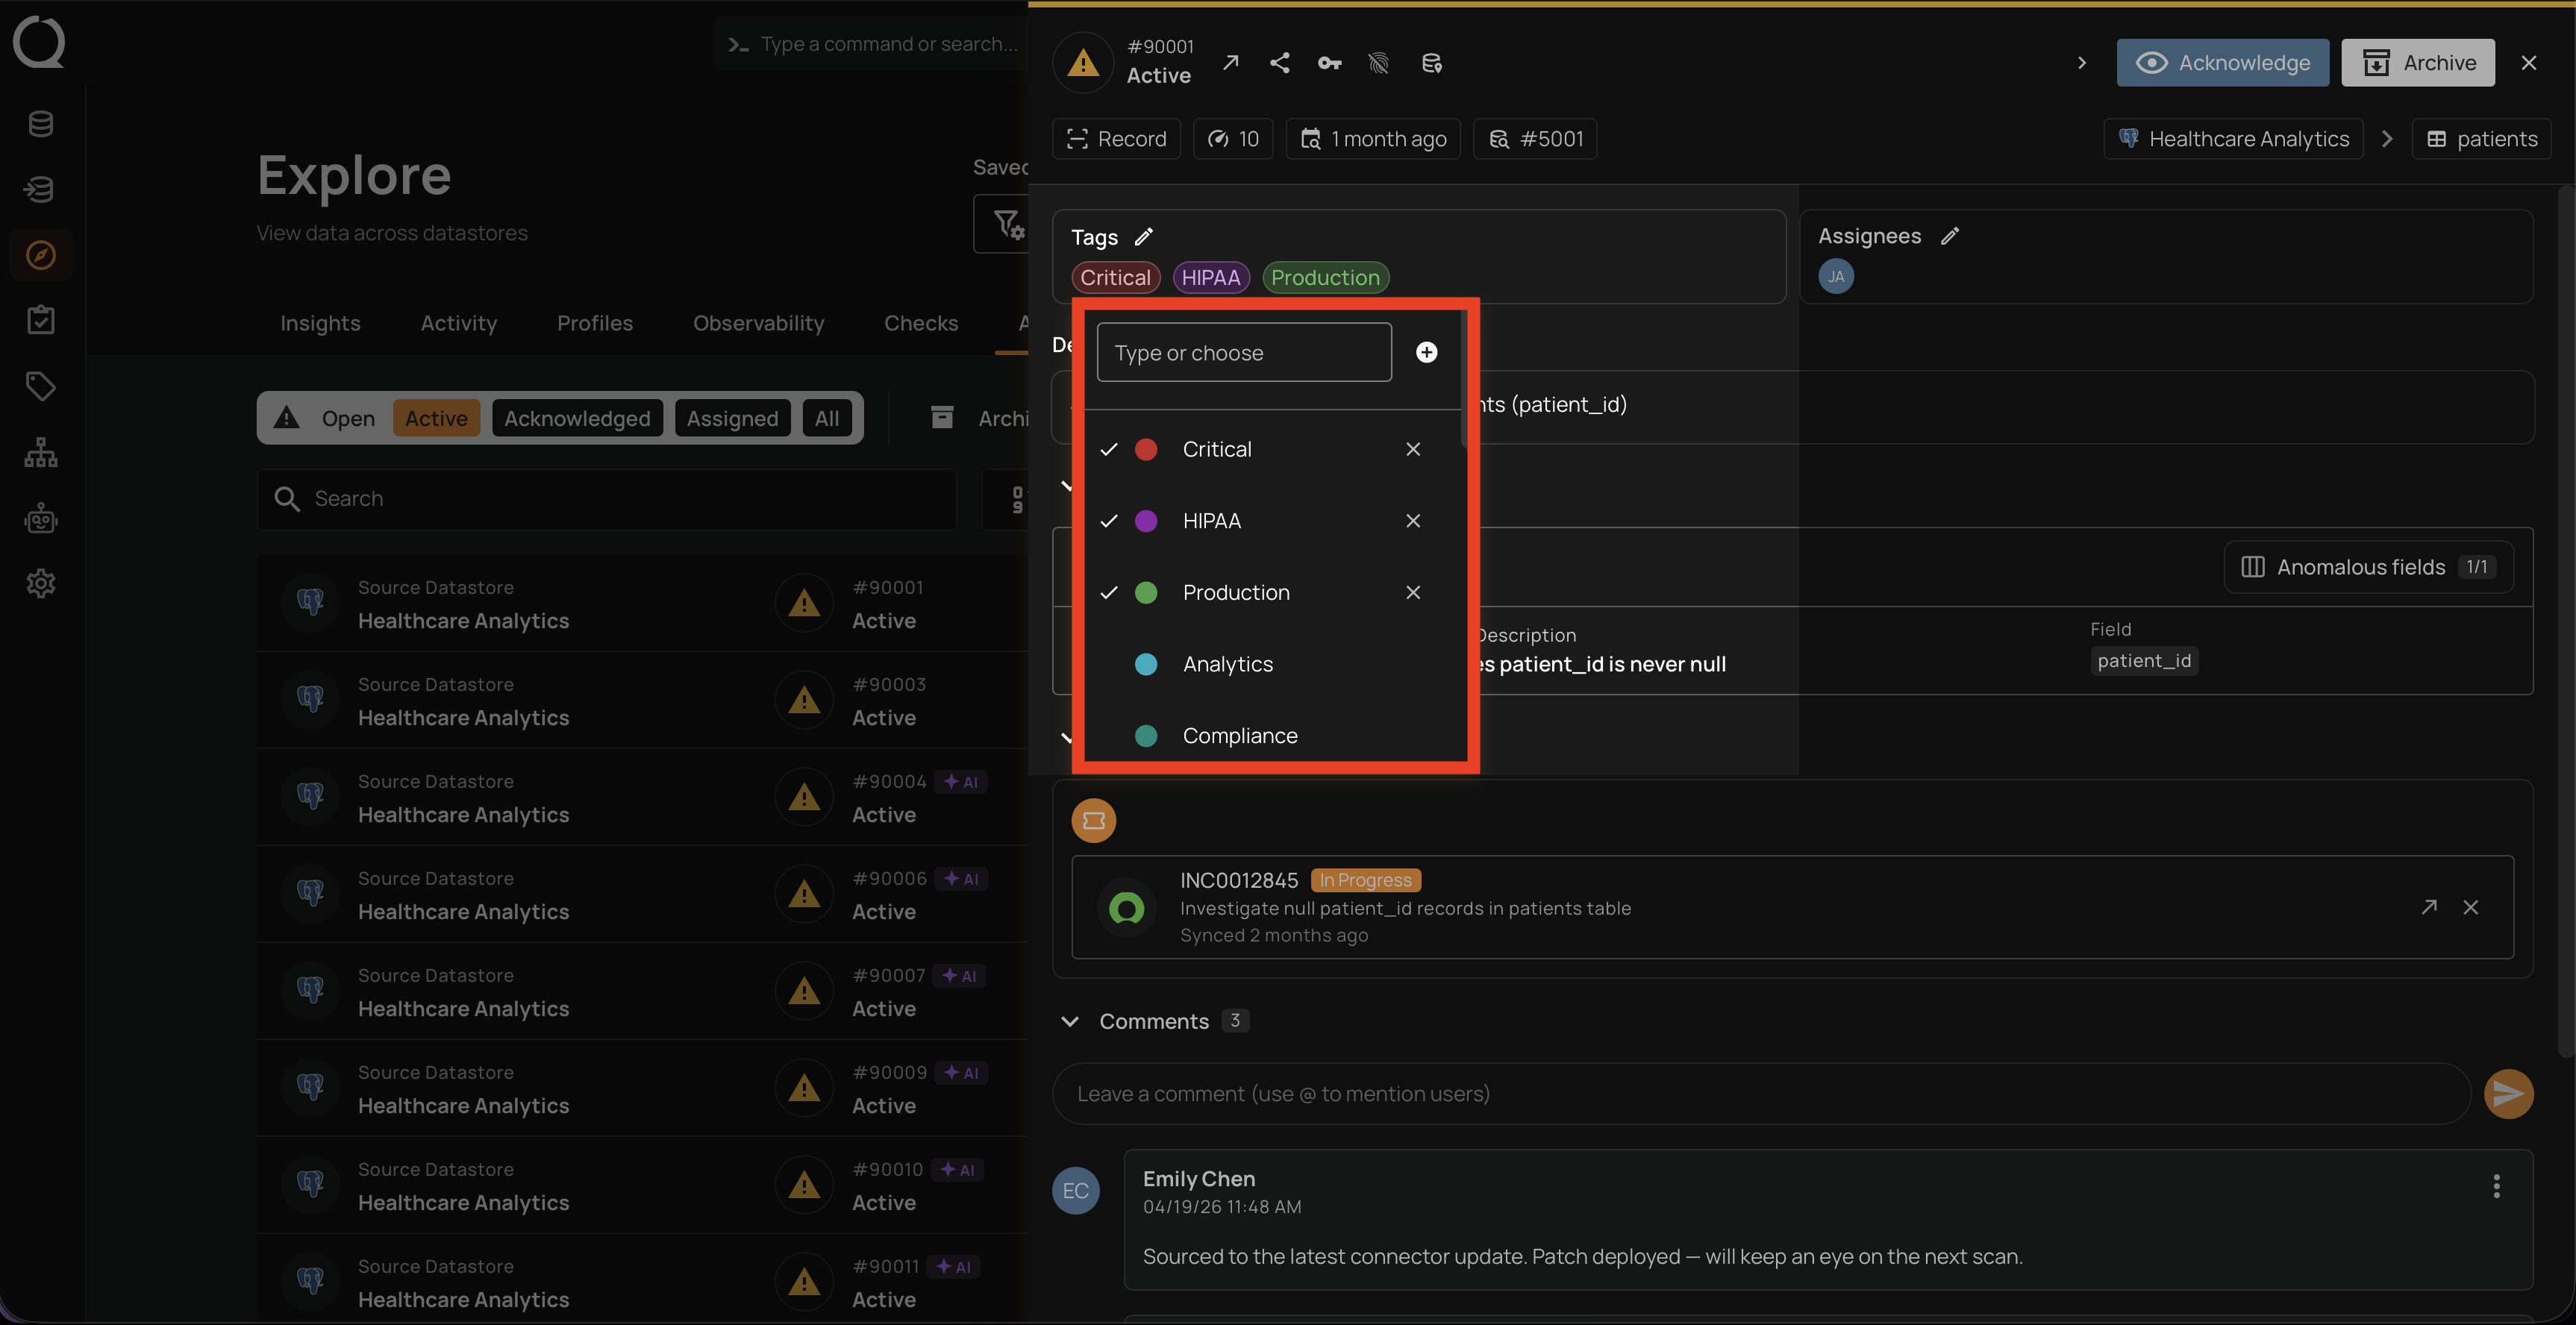Open the options menu on Emily Chen's comment
Viewport: 2576px width, 1325px height.
[x=2497, y=1186]
